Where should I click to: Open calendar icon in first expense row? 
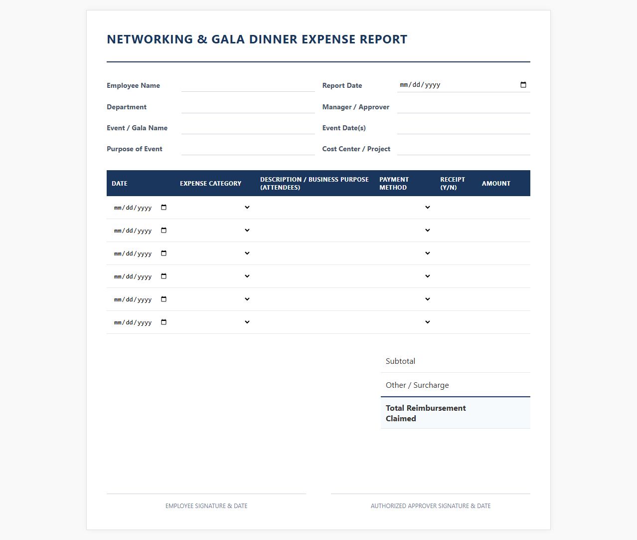[x=163, y=208]
